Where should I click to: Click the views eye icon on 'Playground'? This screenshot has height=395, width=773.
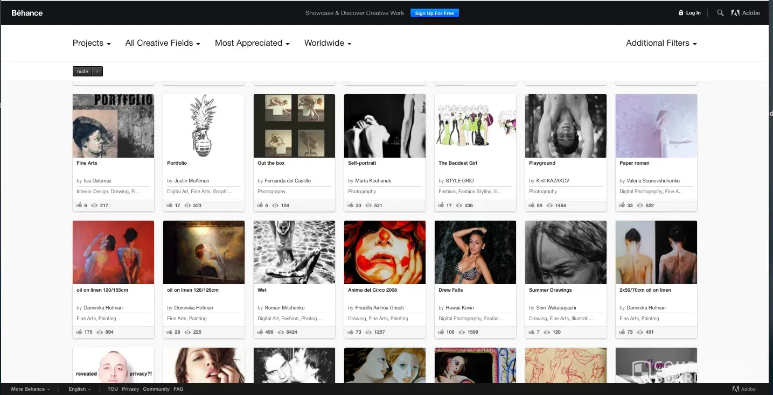tap(549, 206)
